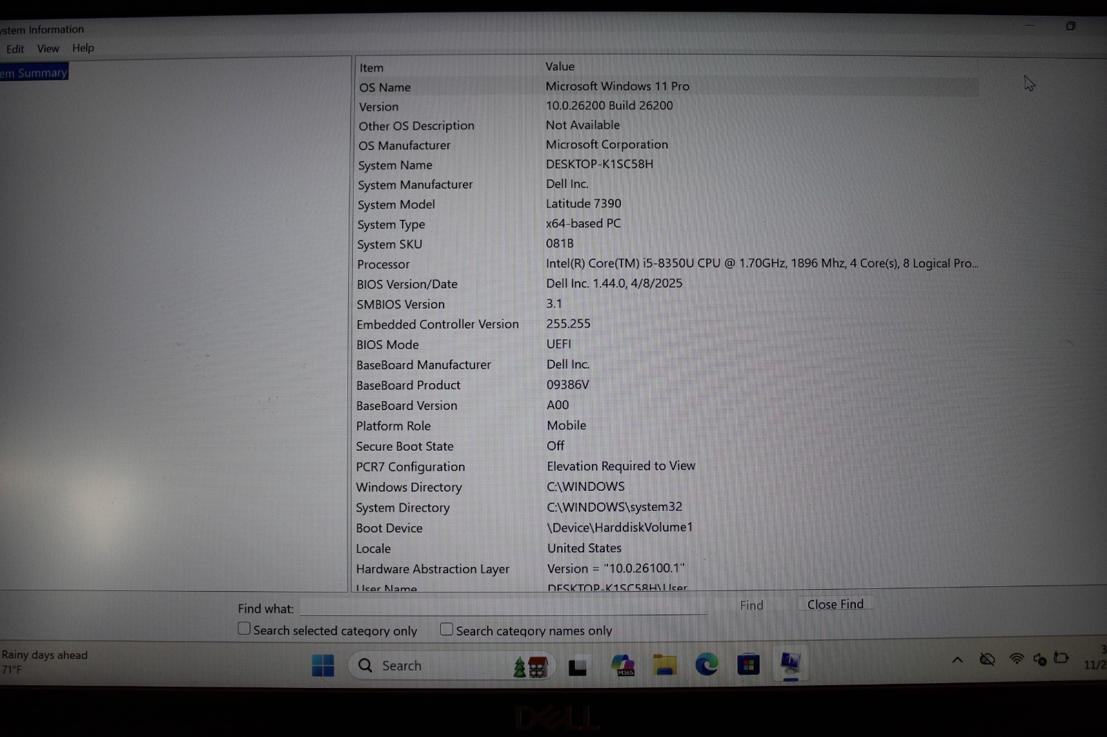Screen dimensions: 1107x737
Task: Click the Find what input field
Action: point(503,607)
